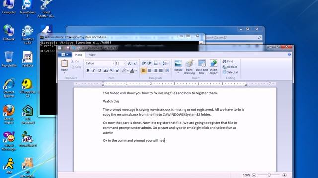
Task: Click the Cut button
Action: [x=75, y=61]
